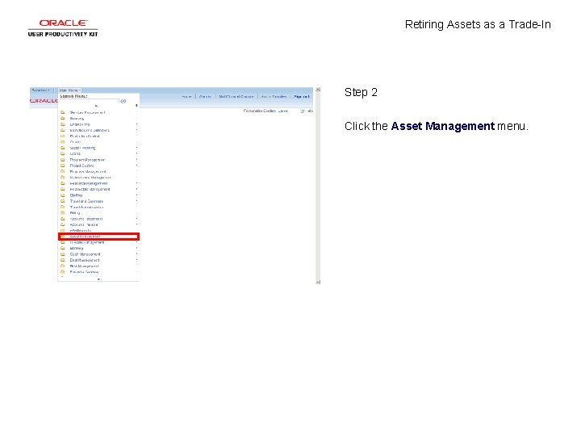Image resolution: width=581 pixels, height=436 pixels.
Task: Click folder icon next to Cash Management
Action: pyautogui.click(x=63, y=254)
